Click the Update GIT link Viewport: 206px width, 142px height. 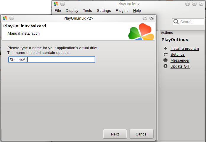pyautogui.click(x=180, y=66)
